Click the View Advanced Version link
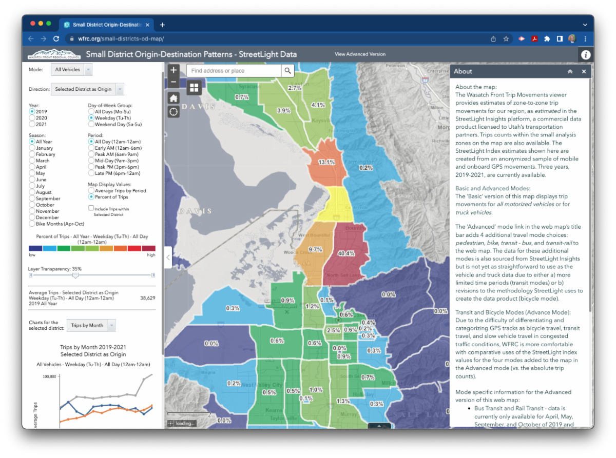Screen dimensions: 616x458 point(360,54)
